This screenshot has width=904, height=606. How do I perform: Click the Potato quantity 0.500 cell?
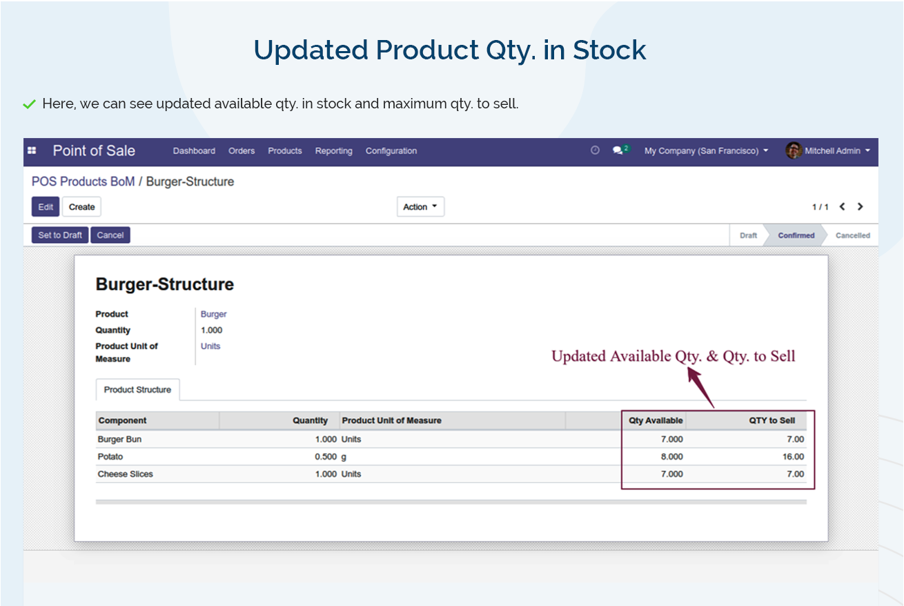pos(326,457)
